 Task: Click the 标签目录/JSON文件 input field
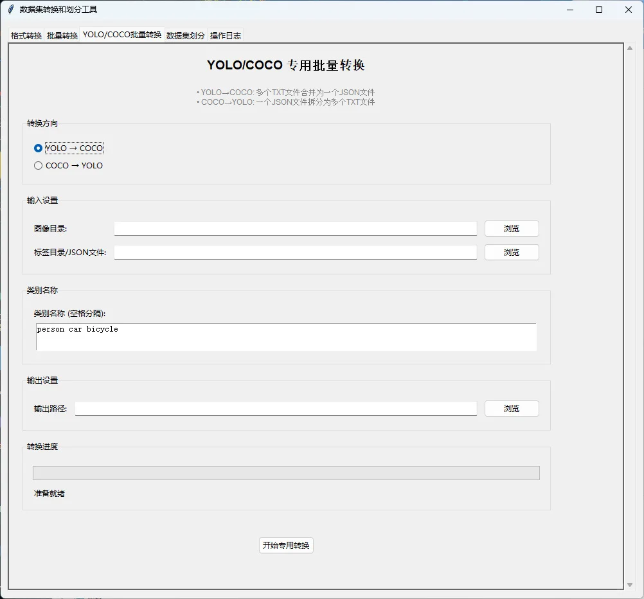point(295,252)
